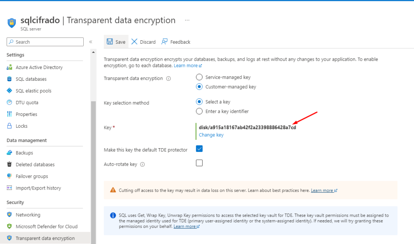This screenshot has width=414, height=244.
Task: Open Azure Active Directory from sidebar icon
Action: tap(10, 67)
